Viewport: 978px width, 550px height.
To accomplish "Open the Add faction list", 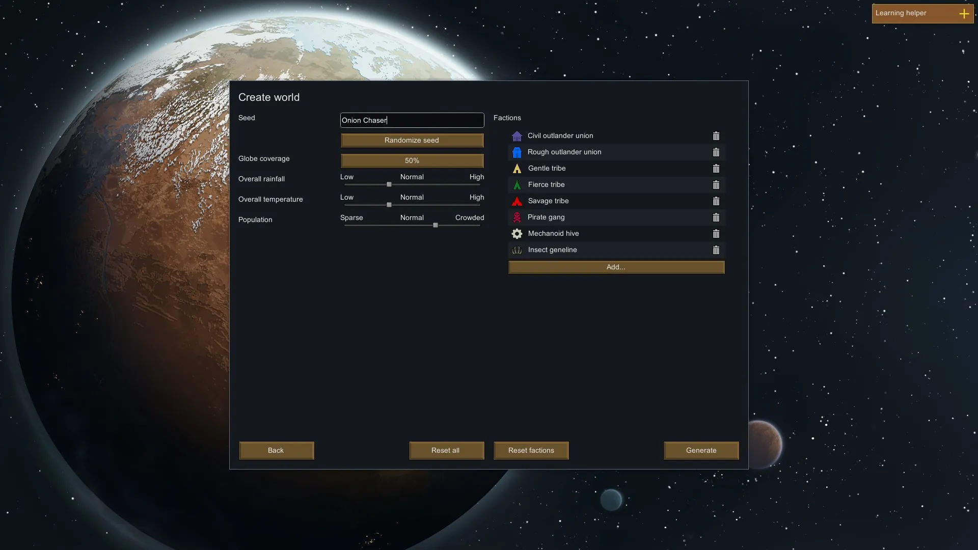I will point(616,267).
